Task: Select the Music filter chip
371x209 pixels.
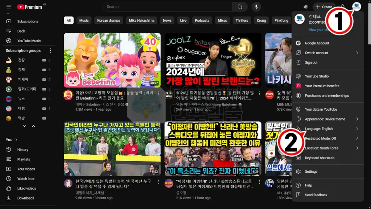Action: 84,20
